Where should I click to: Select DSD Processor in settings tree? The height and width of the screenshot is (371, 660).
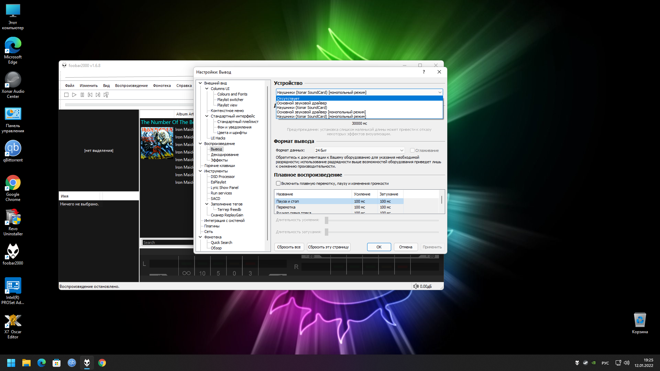(x=222, y=177)
